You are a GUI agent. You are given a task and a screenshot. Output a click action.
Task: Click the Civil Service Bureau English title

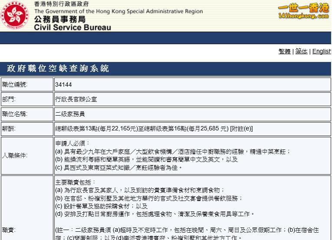[72, 27]
